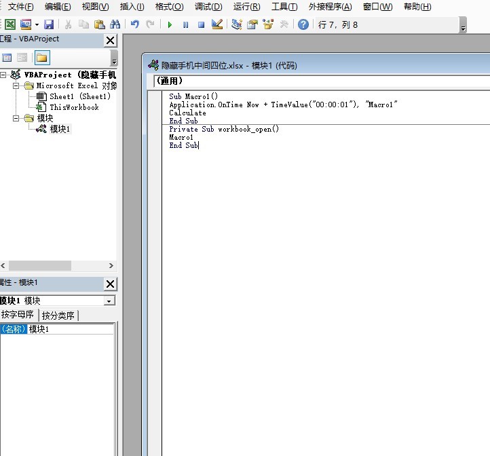Close the 属性 - 模块1 properties panel
This screenshot has width=490, height=456.
coord(111,284)
